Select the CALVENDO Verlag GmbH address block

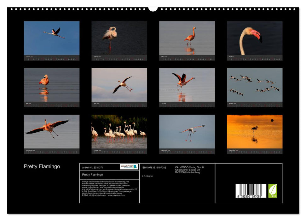(x=189, y=169)
